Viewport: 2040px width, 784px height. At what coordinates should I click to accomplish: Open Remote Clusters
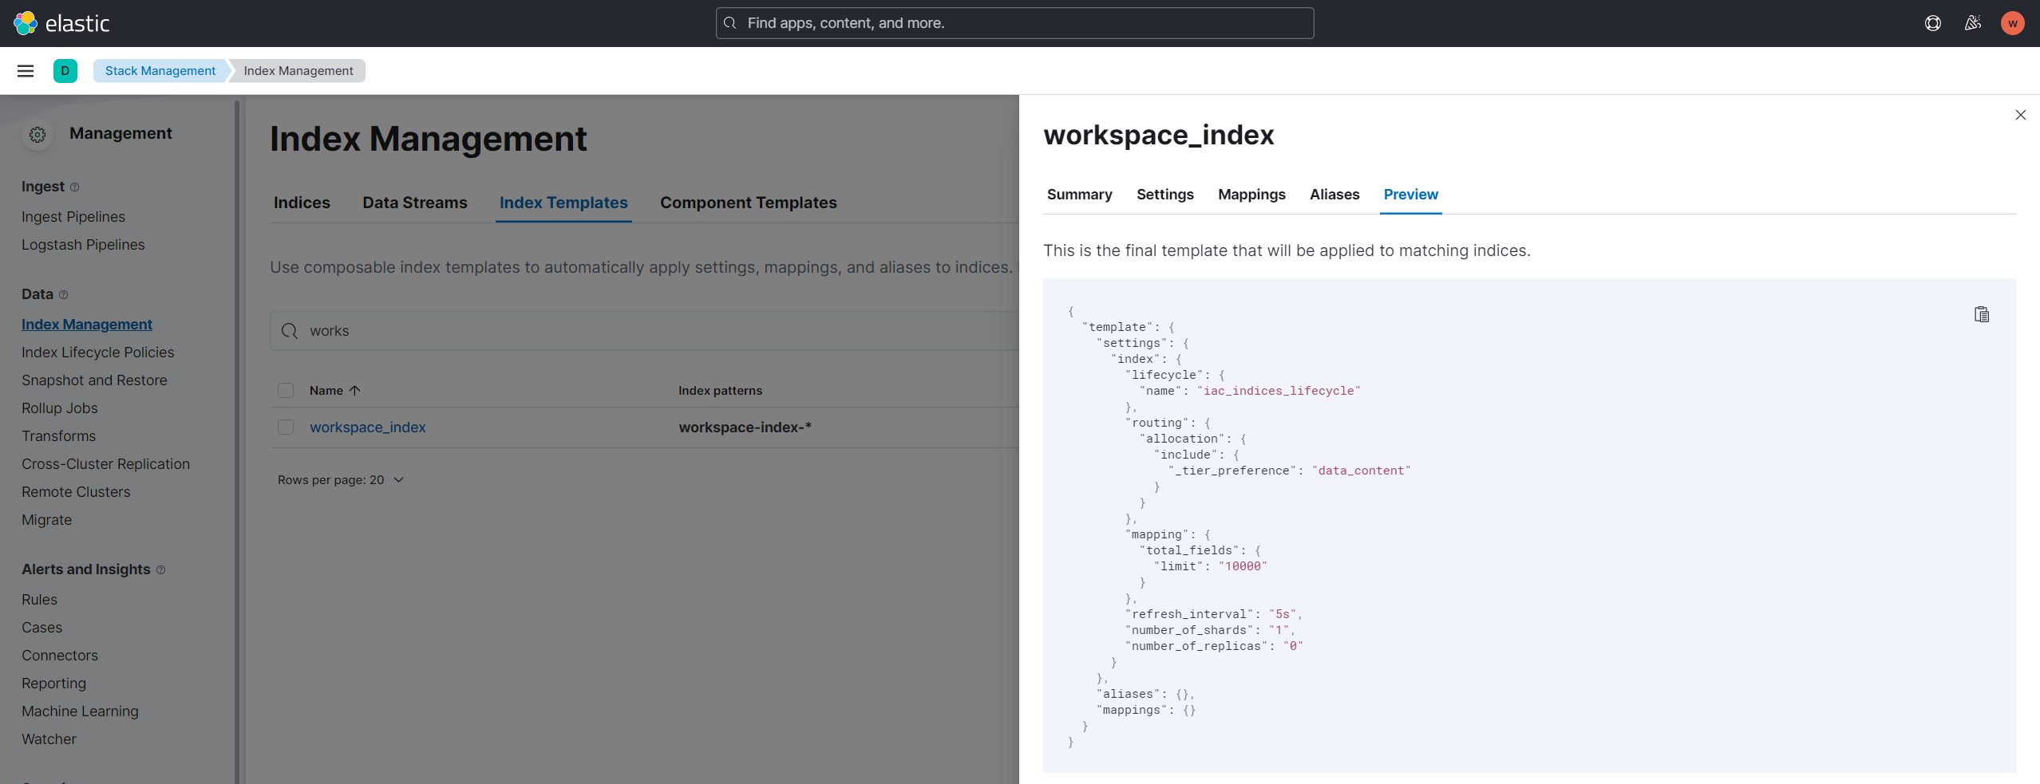tap(76, 492)
